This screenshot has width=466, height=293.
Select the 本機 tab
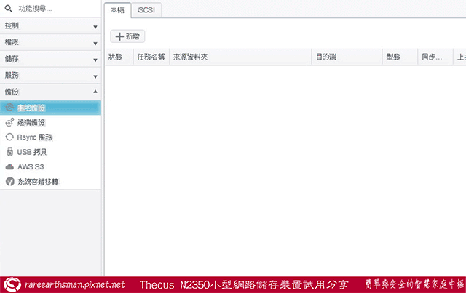(x=118, y=9)
